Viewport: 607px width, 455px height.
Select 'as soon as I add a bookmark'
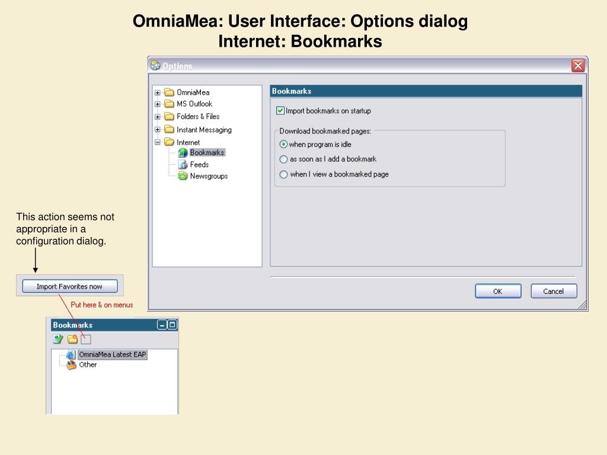[x=283, y=159]
